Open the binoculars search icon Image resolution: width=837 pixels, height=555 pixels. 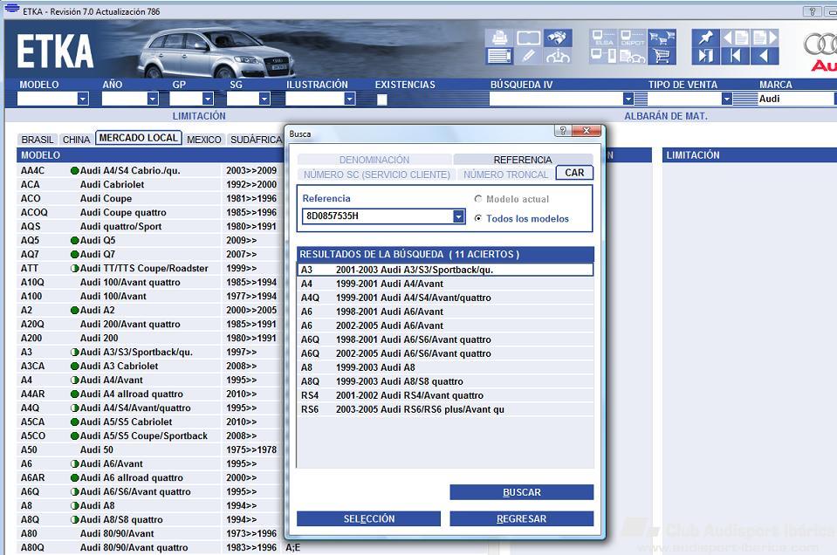click(x=557, y=38)
